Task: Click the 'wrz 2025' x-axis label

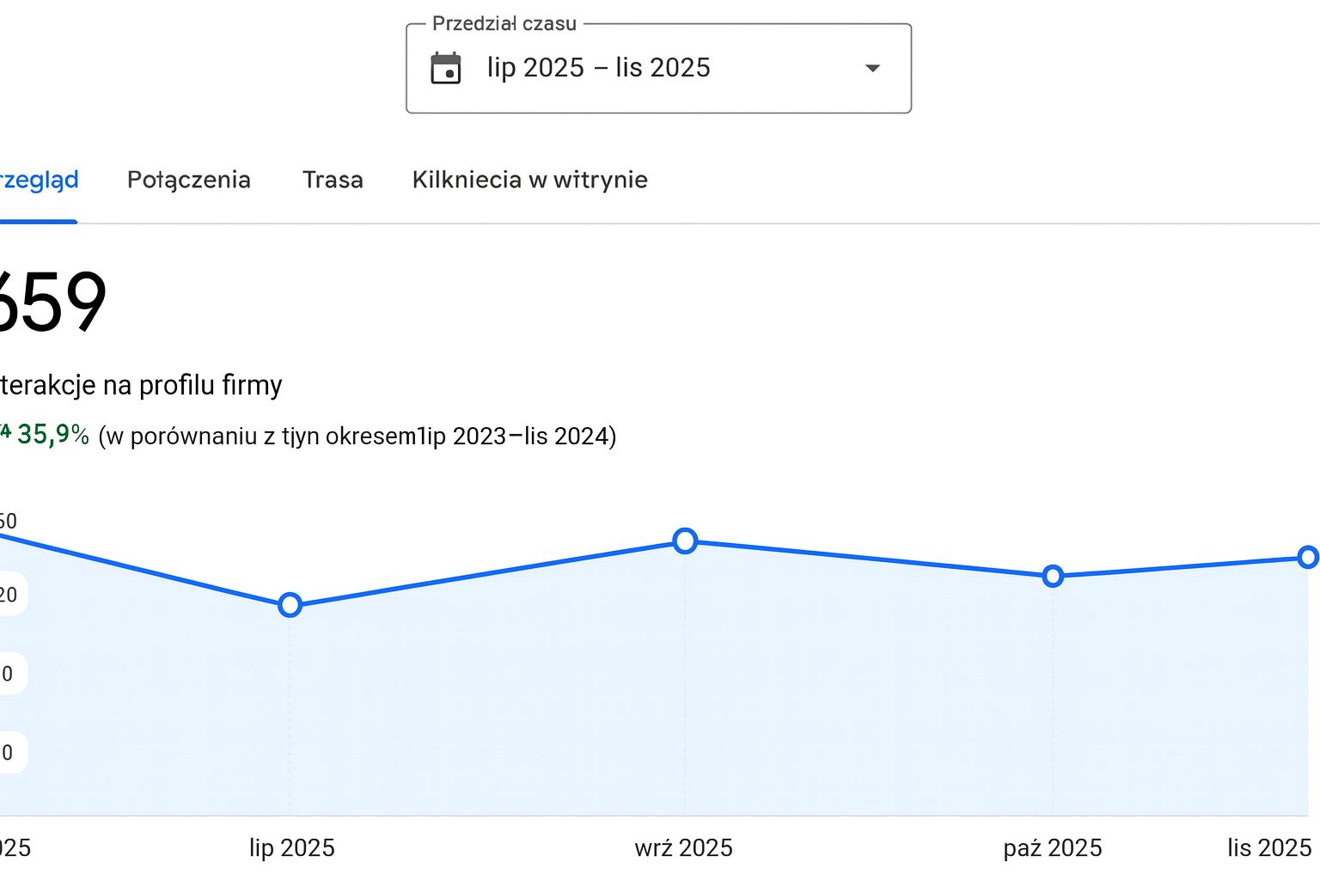Action: pyautogui.click(x=683, y=848)
